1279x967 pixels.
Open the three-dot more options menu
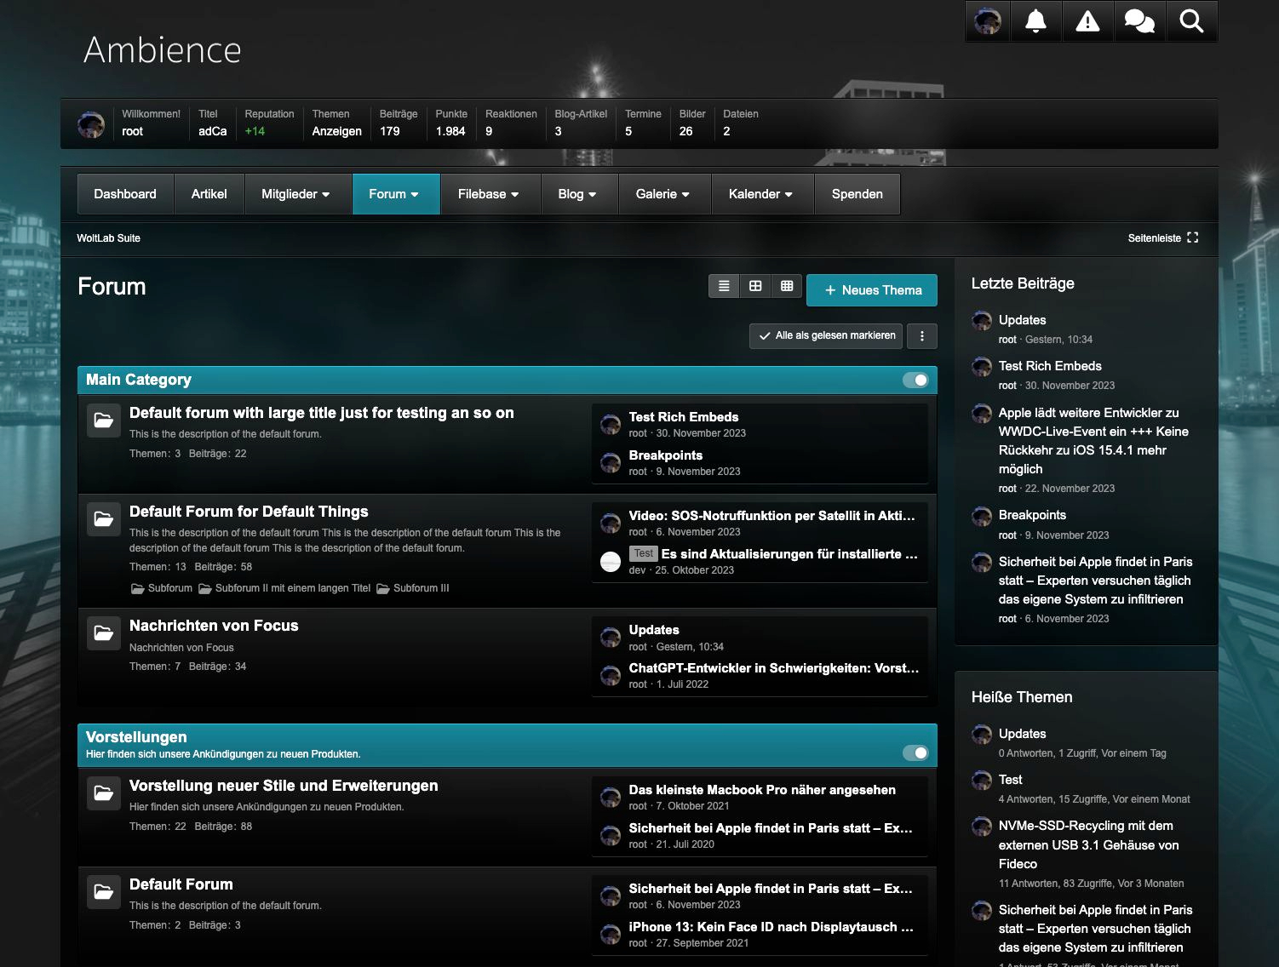[922, 336]
